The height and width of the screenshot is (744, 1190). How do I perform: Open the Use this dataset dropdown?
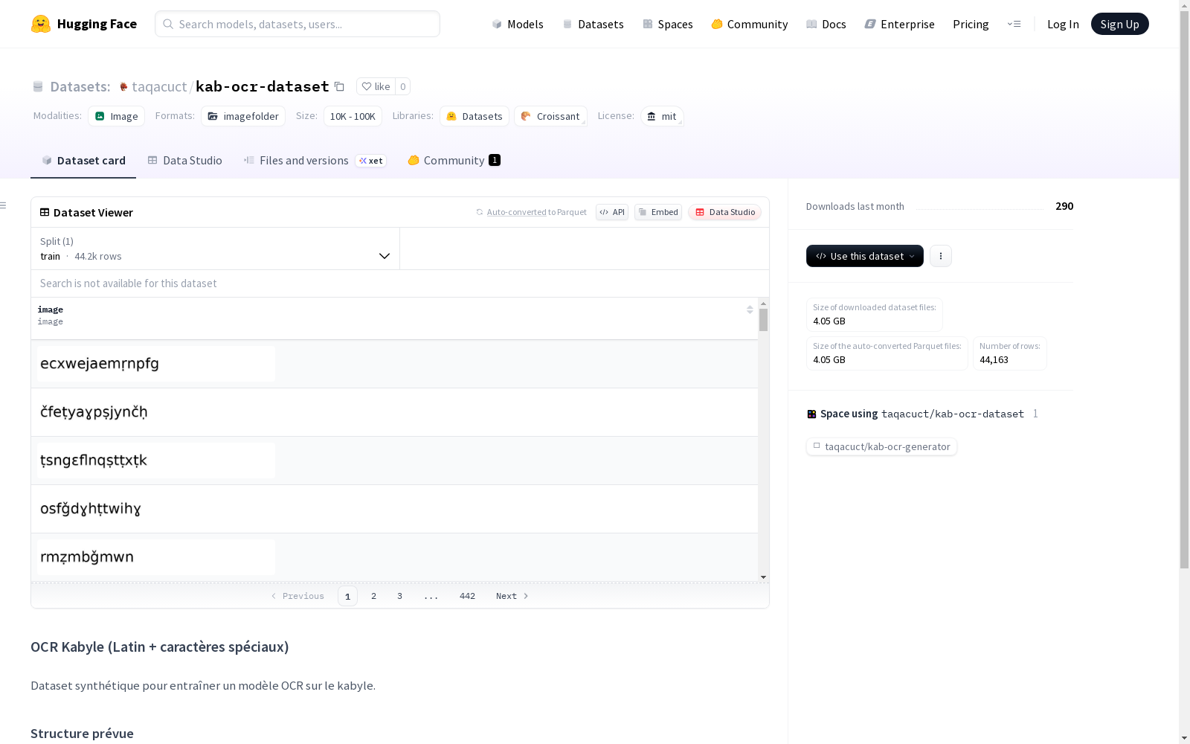tap(864, 256)
